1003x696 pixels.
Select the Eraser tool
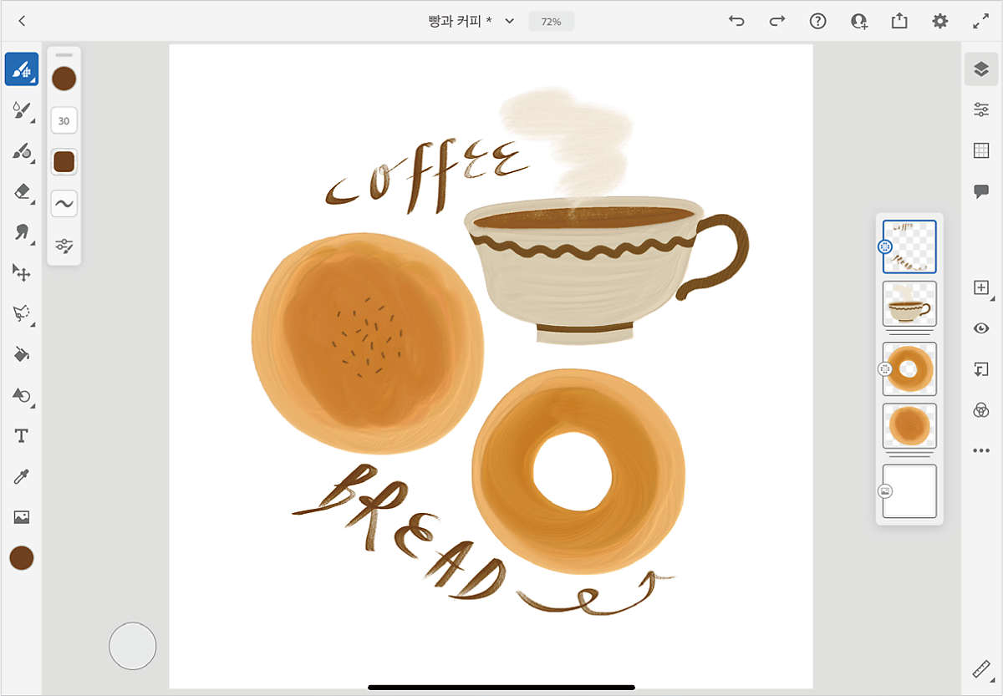pyautogui.click(x=22, y=191)
